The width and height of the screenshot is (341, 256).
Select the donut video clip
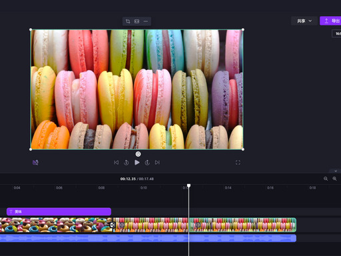coord(56,225)
